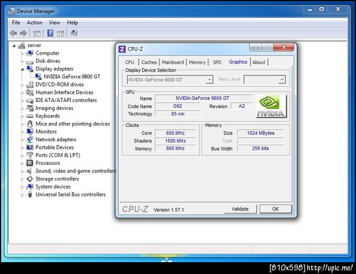
Task: Click the GPU Name field value
Action: pyautogui.click(x=204, y=98)
